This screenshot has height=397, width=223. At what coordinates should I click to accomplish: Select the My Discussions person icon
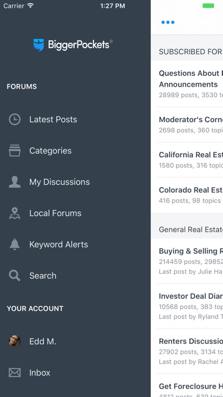[15, 182]
